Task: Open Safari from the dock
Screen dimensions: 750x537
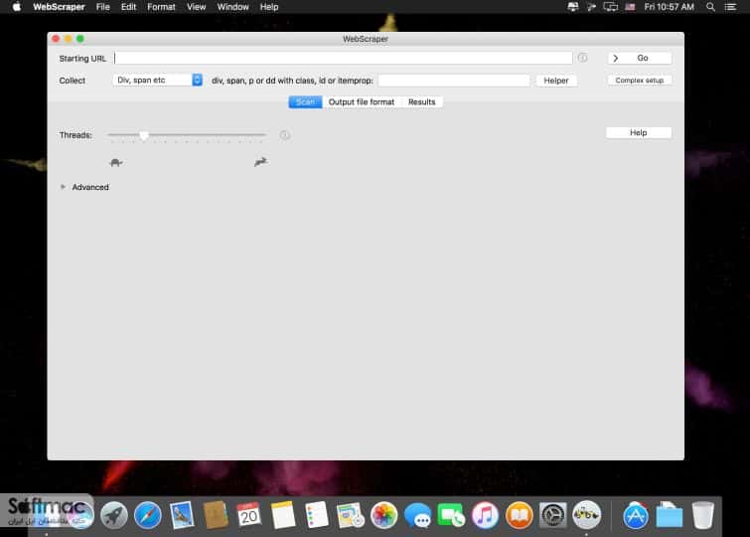Action: [148, 515]
